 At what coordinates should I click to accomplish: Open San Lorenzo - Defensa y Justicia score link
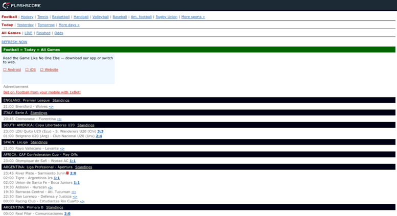coord(75,197)
